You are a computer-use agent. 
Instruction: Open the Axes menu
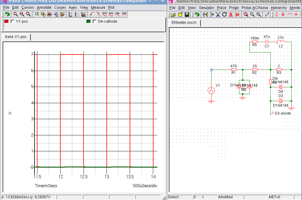(73, 8)
